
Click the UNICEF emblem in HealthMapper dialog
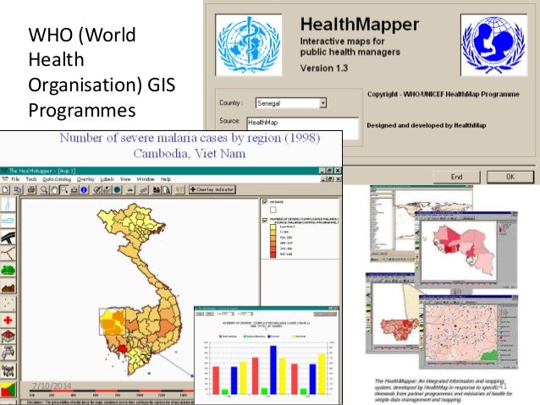point(493,45)
